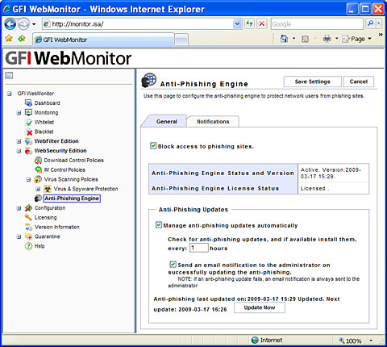The image size is (387, 347).
Task: Click the Dashboard icon in tree
Action: [x=28, y=102]
